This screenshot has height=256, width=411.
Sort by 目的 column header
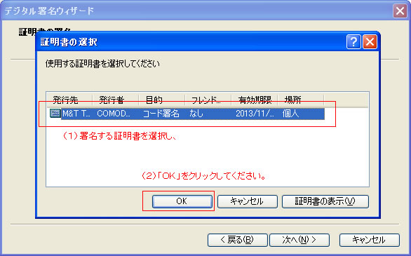[162, 100]
